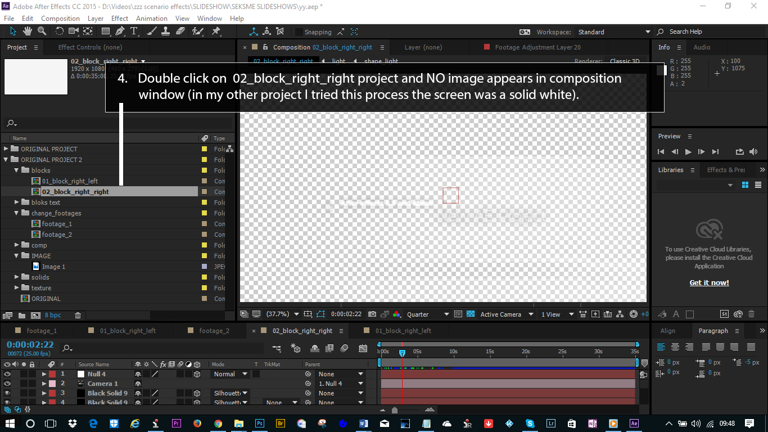Switch to footage_1 timeline tab
Viewport: 768px width, 432px height.
click(x=42, y=331)
